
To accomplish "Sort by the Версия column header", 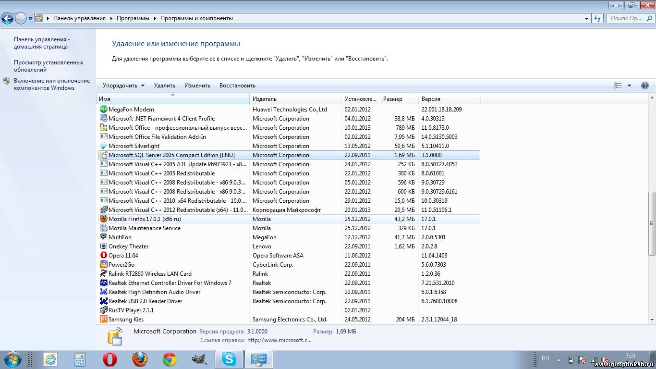I will 449,99.
